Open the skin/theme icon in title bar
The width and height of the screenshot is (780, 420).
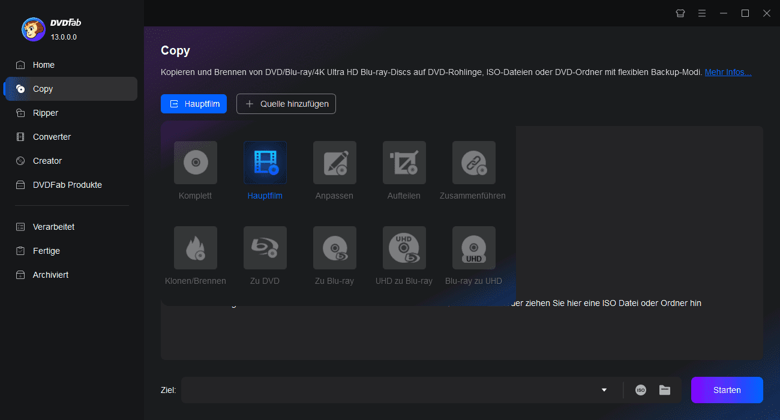(680, 13)
